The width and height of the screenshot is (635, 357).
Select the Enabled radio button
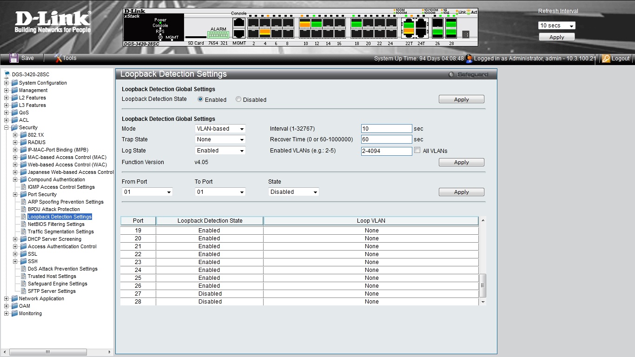[200, 99]
